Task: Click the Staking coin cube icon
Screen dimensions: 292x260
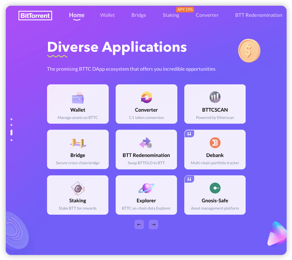Action: [x=78, y=188]
